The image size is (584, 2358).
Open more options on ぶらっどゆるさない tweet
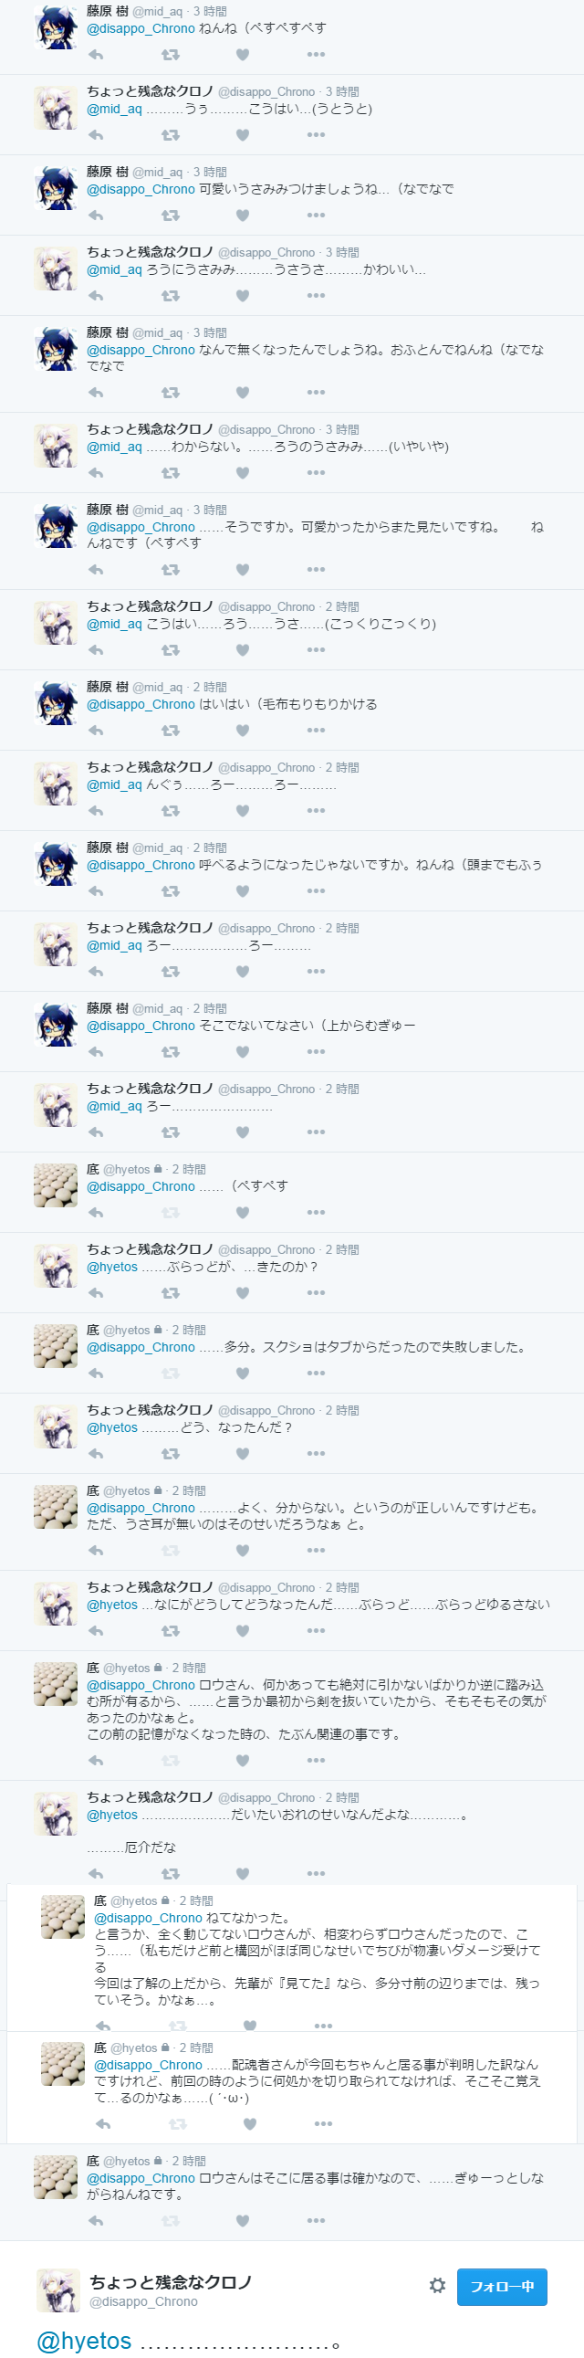point(317,1631)
